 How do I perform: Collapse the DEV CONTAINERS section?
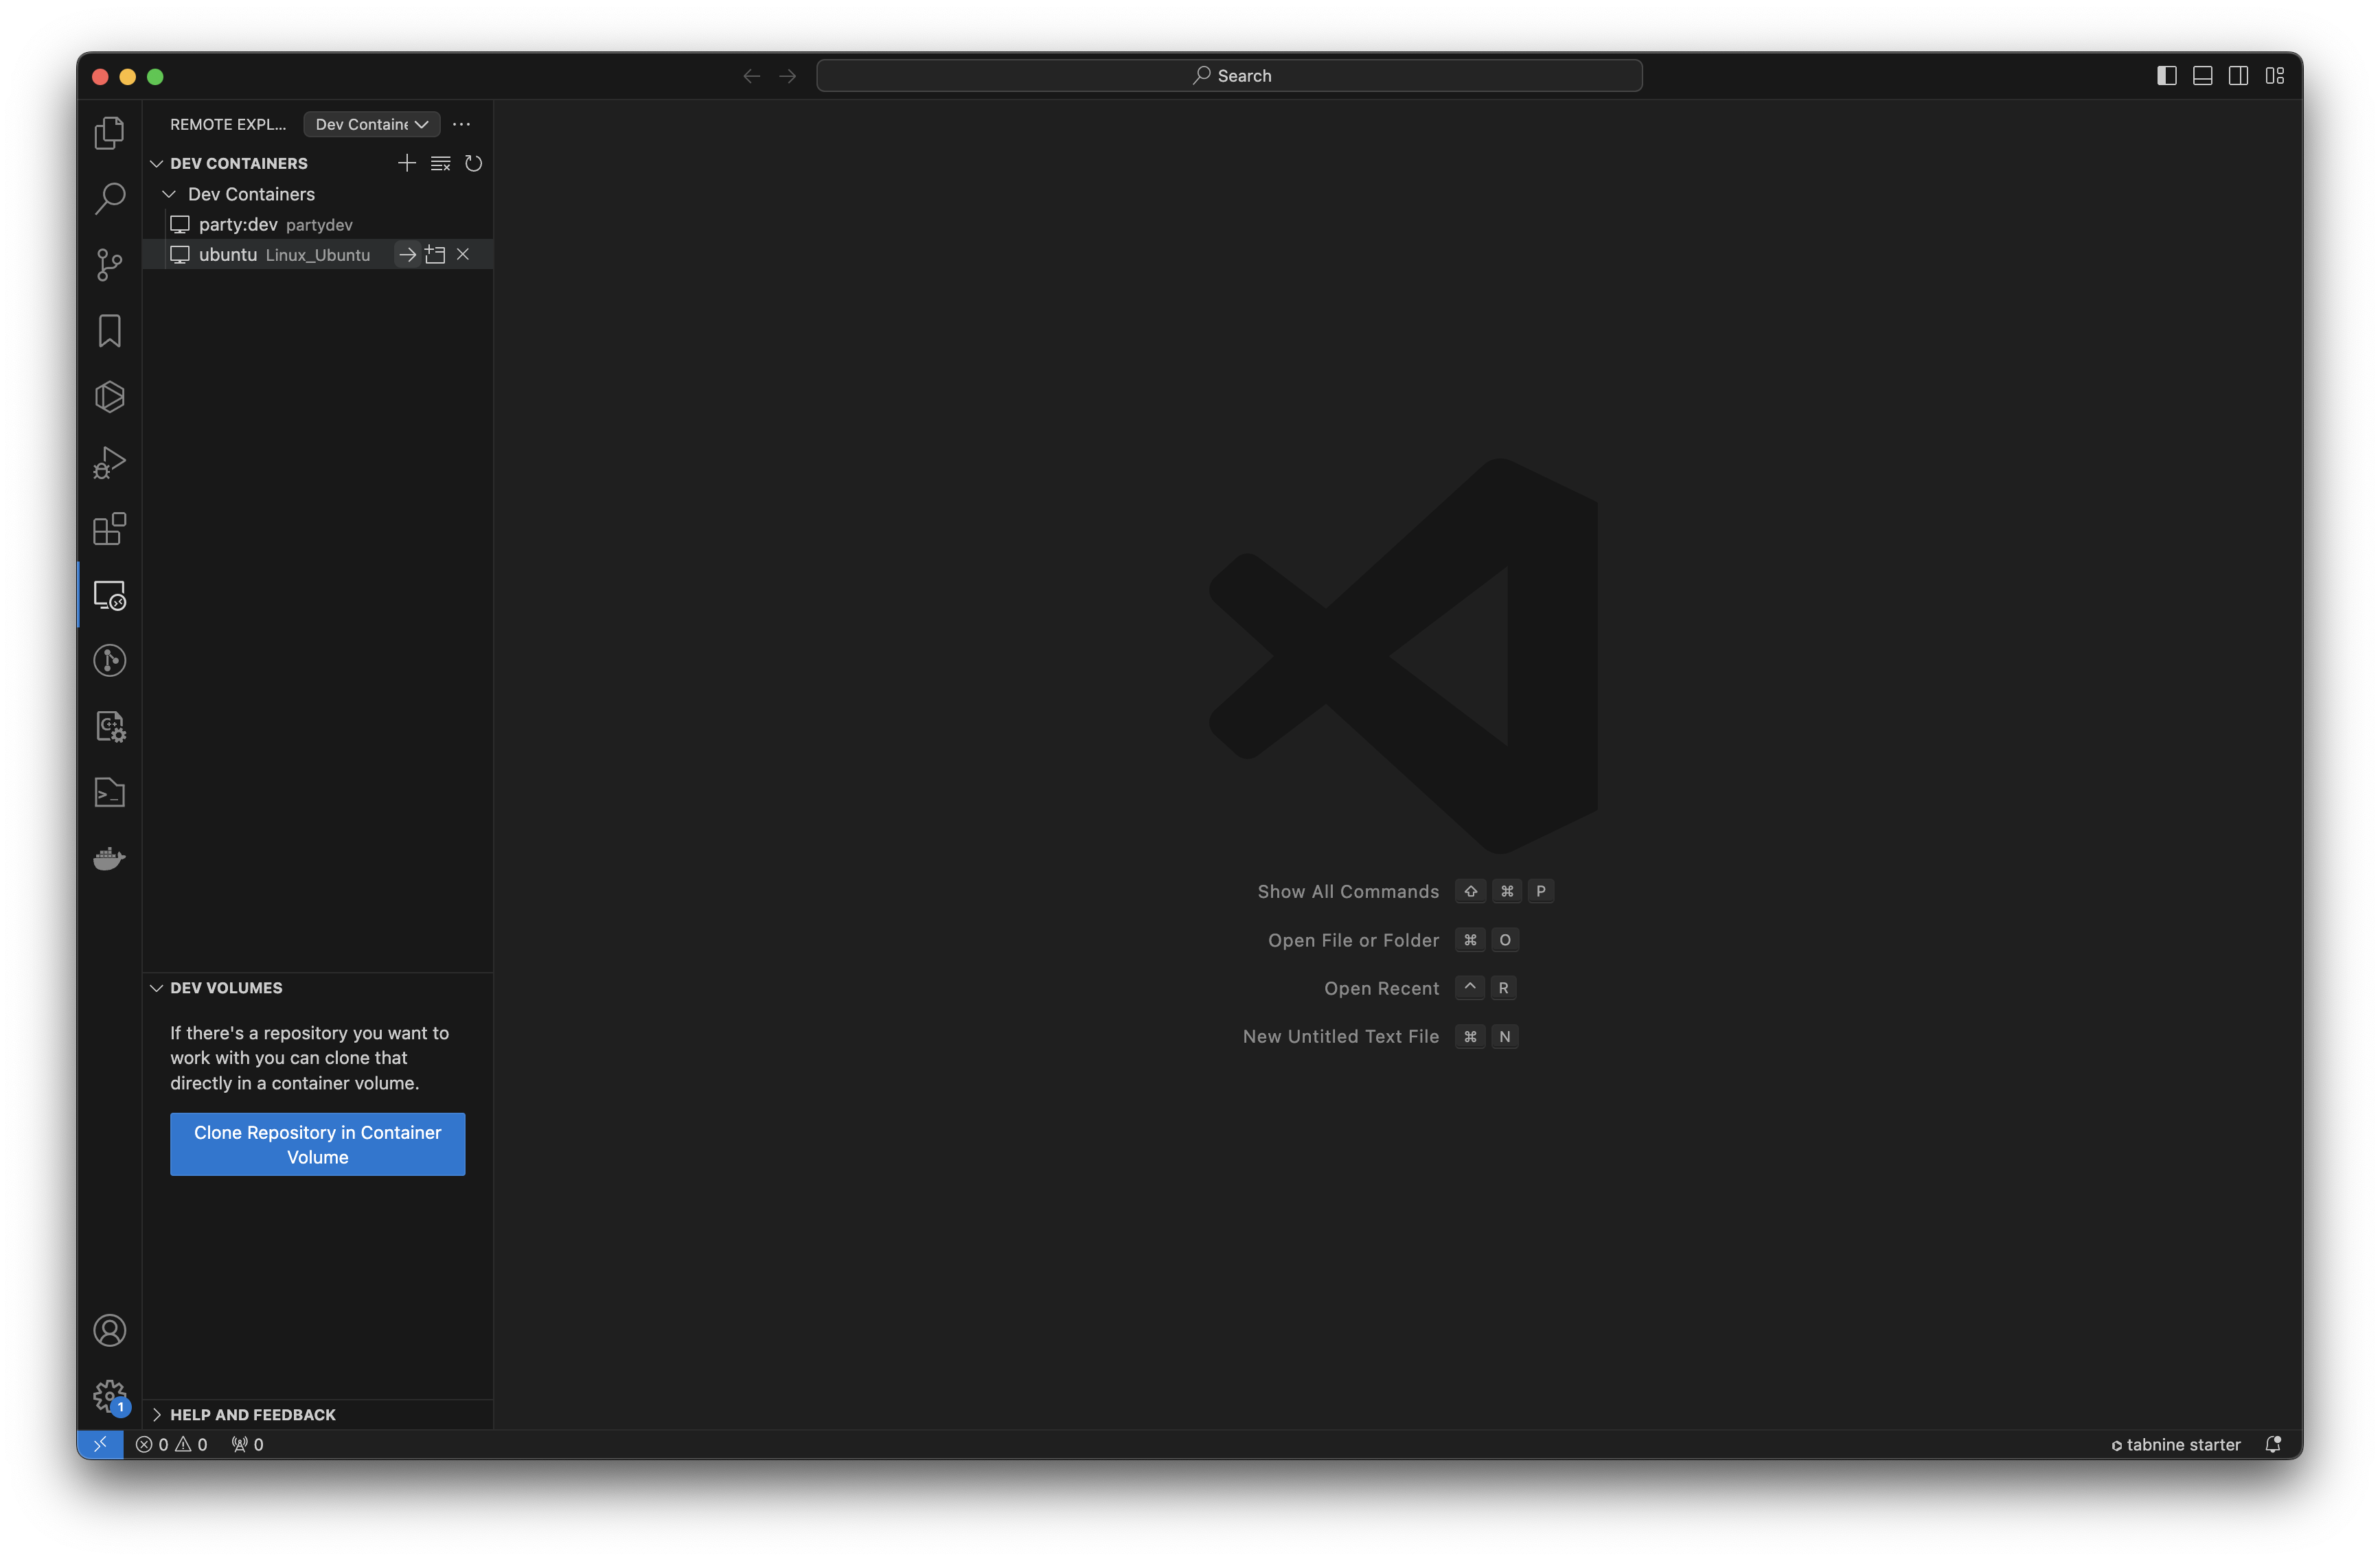(157, 164)
